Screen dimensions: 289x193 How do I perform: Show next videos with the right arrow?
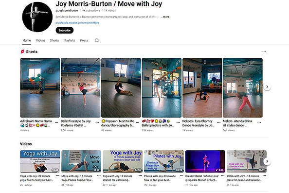click(267, 161)
